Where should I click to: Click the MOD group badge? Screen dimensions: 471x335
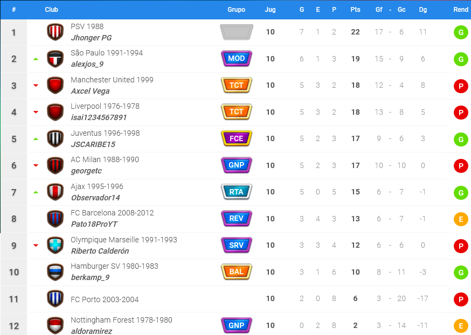(x=237, y=59)
